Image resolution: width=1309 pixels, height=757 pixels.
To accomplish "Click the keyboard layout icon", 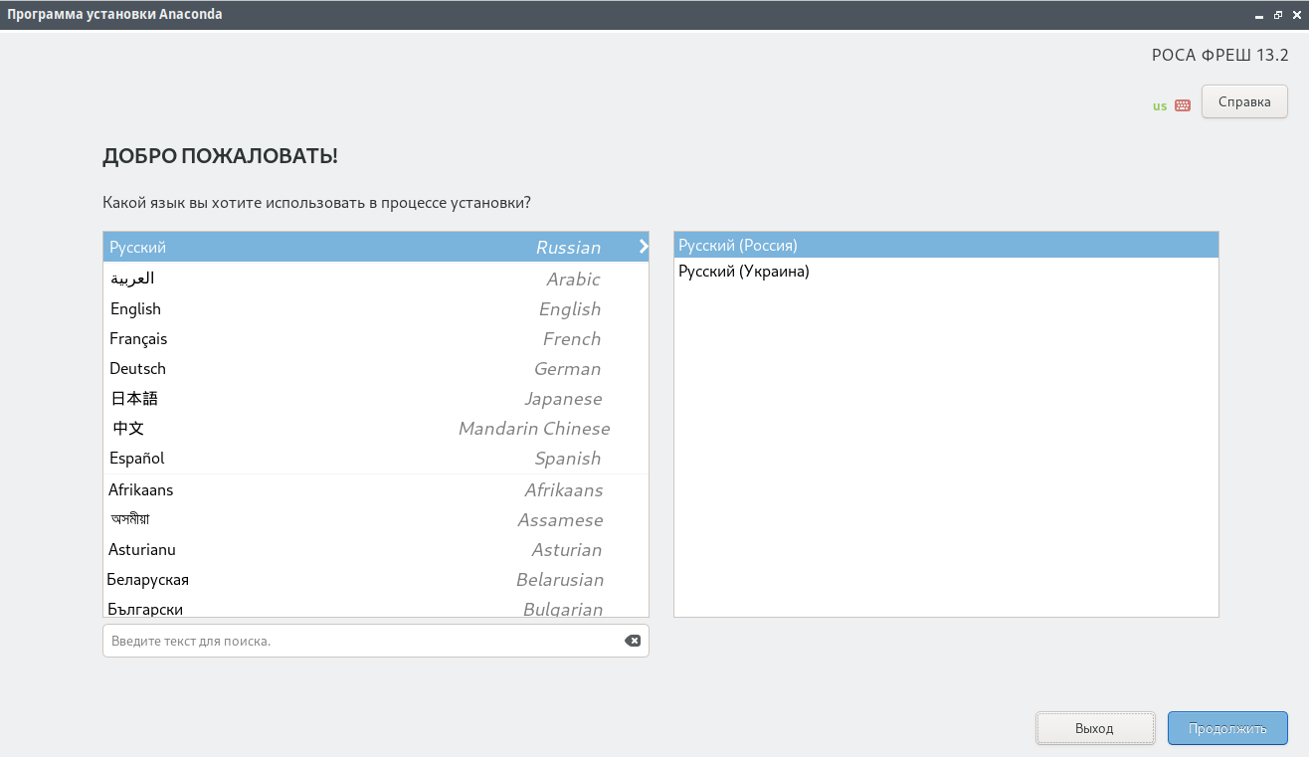I will click(x=1183, y=105).
